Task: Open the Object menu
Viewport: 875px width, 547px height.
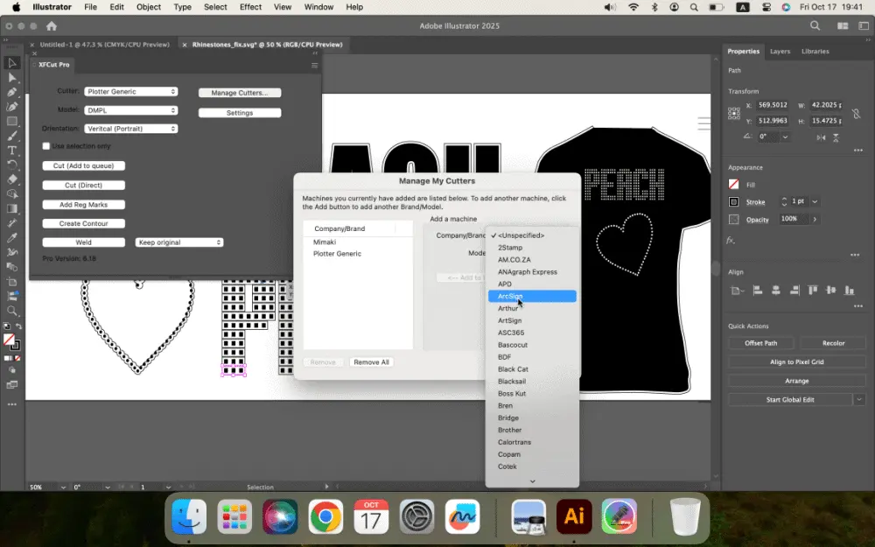Action: [149, 7]
